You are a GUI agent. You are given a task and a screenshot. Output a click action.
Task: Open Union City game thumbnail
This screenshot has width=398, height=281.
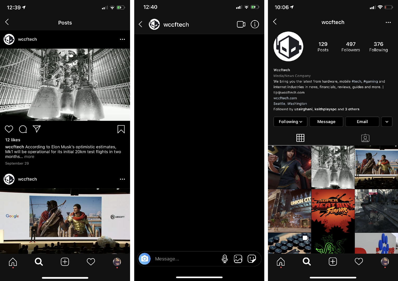(289, 211)
